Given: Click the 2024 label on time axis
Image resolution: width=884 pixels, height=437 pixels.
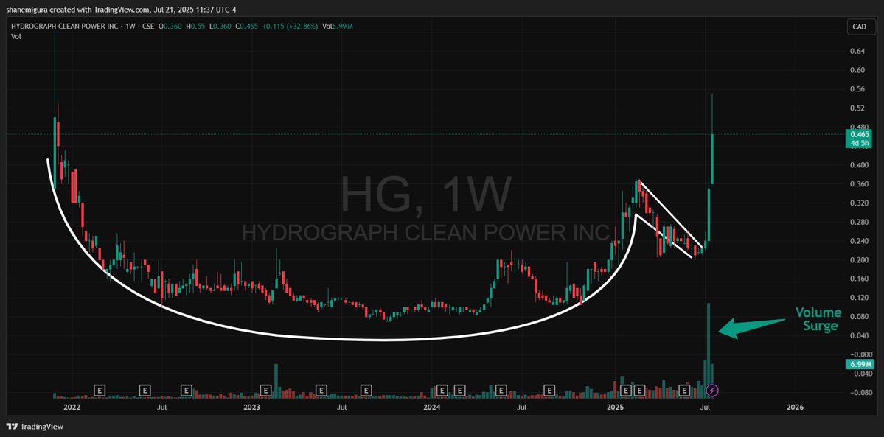Looking at the screenshot, I should [432, 407].
